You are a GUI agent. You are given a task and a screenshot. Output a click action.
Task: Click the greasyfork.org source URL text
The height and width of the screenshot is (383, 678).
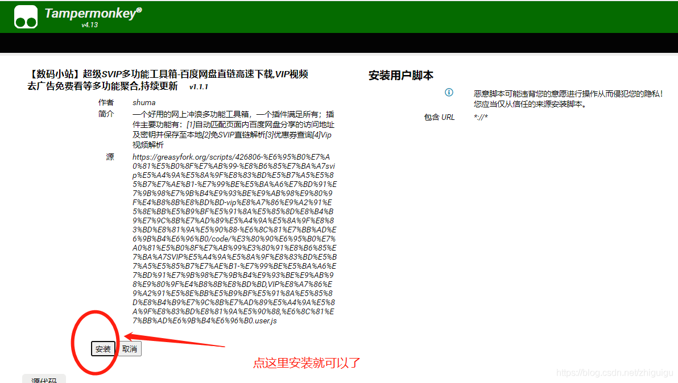(x=234, y=239)
